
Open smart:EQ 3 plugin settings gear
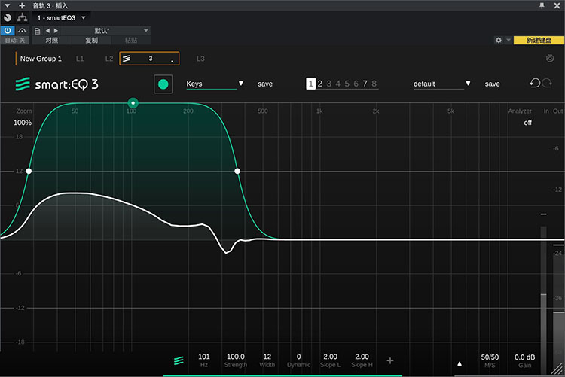(550, 58)
